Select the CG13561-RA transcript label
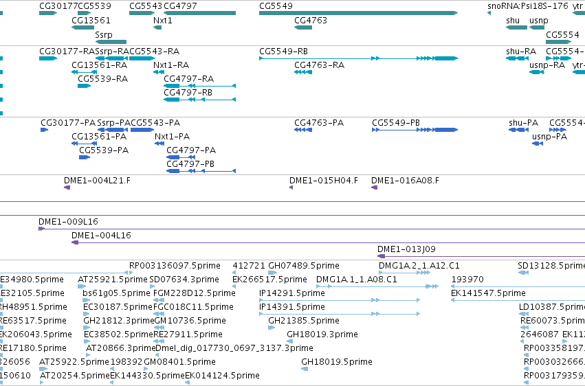This screenshot has height=386, width=585. coord(100,65)
